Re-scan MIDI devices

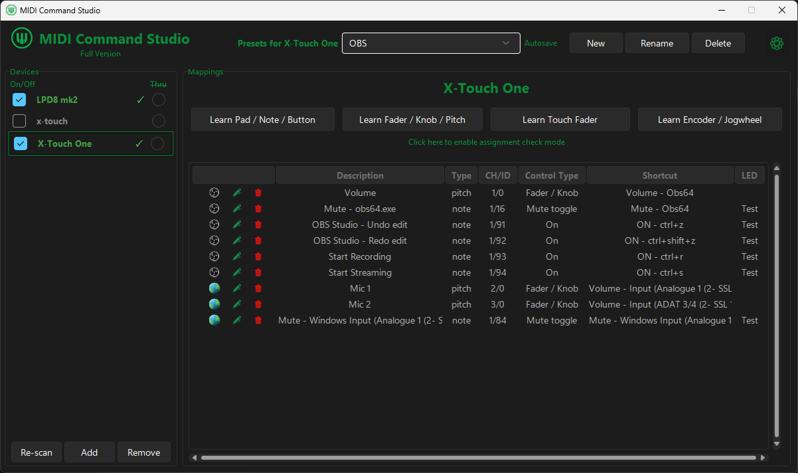coord(37,452)
